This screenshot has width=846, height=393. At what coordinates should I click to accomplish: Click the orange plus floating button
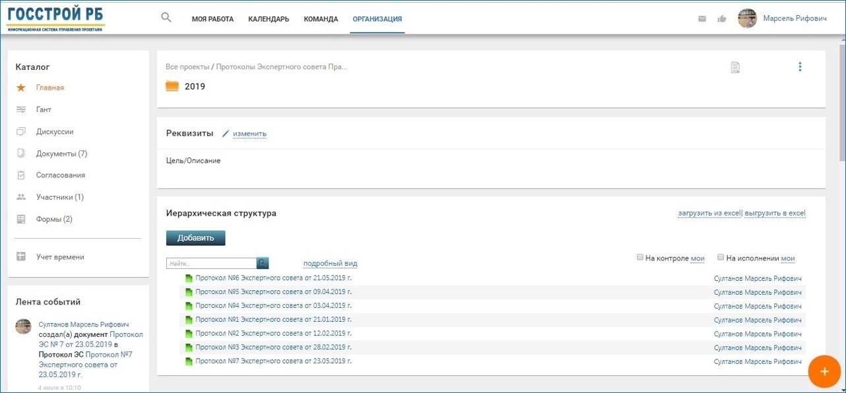(x=824, y=371)
